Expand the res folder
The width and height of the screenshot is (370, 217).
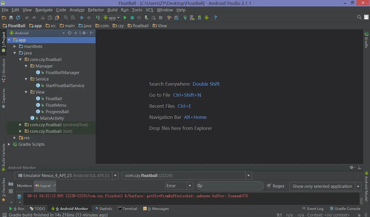[x=15, y=138]
